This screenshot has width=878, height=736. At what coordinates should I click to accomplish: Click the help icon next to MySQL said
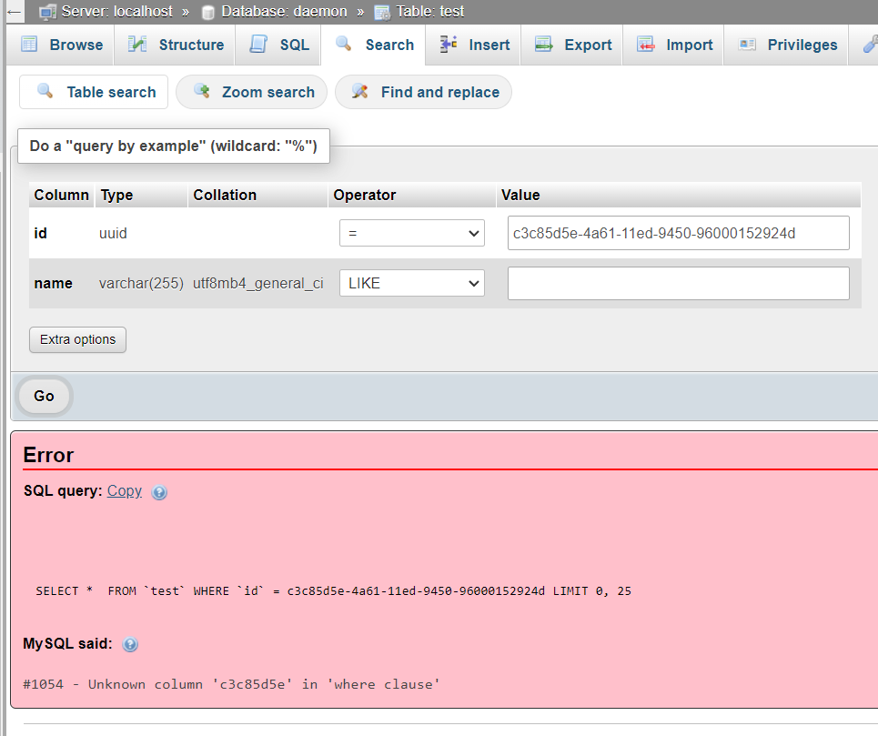130,644
